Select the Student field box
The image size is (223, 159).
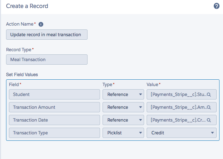click(x=54, y=94)
